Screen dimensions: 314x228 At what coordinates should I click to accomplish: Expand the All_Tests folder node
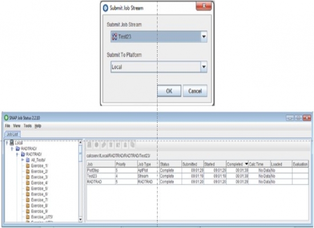(23, 160)
